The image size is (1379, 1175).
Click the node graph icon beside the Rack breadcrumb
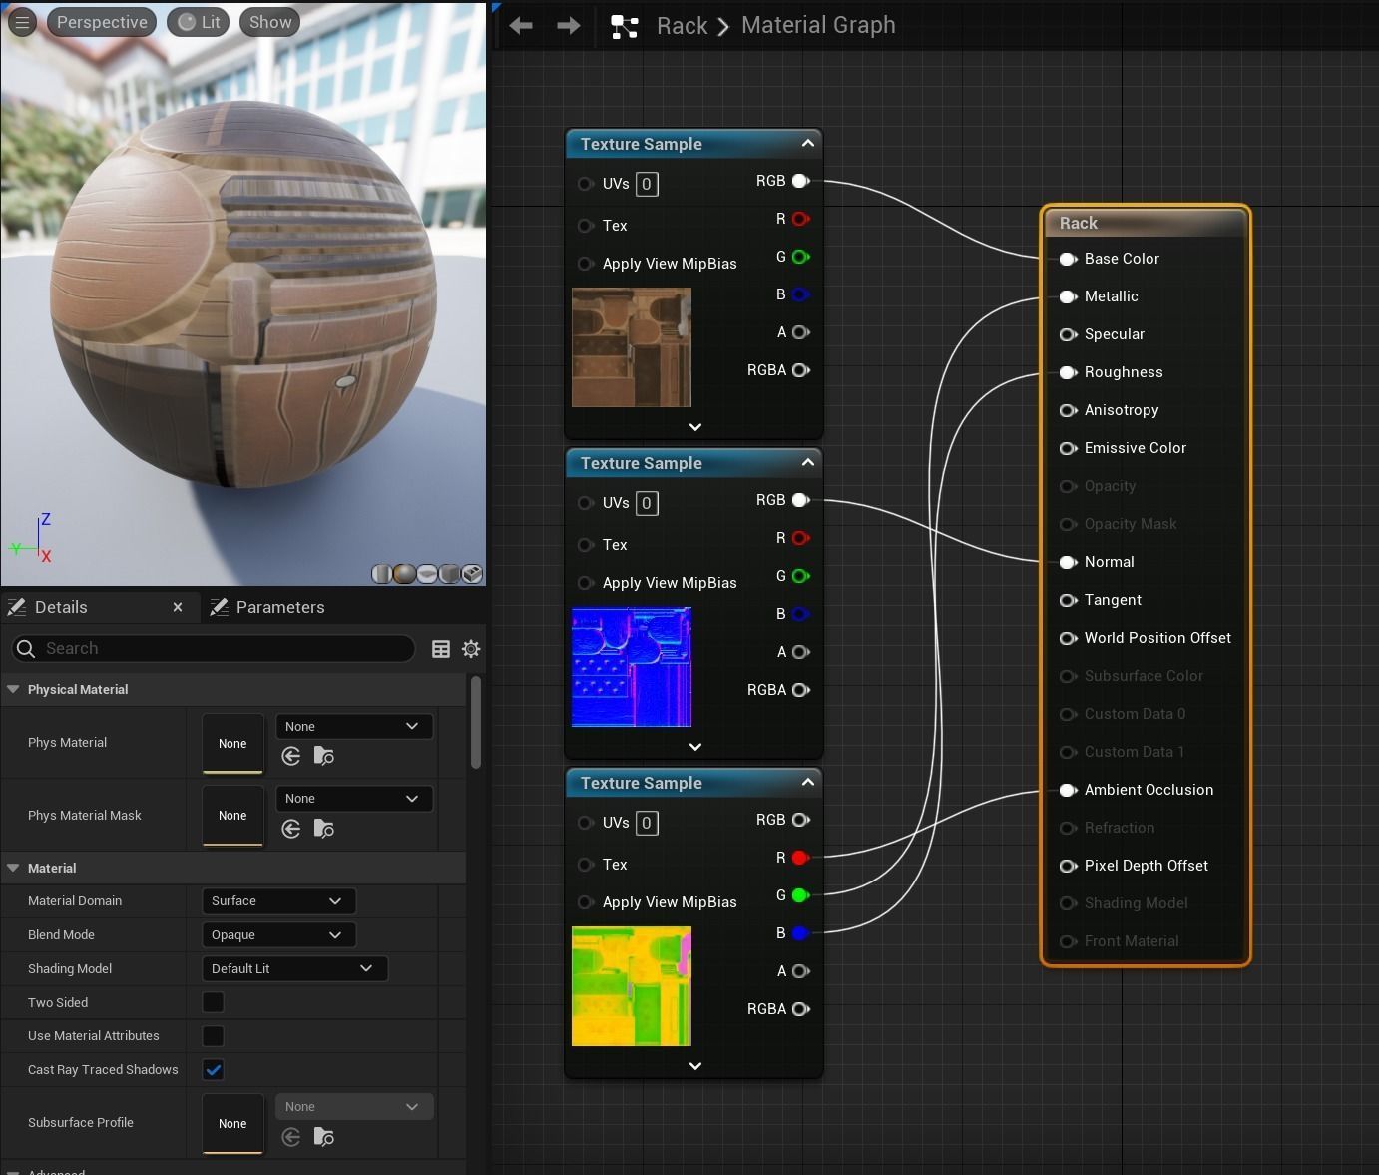click(x=625, y=27)
